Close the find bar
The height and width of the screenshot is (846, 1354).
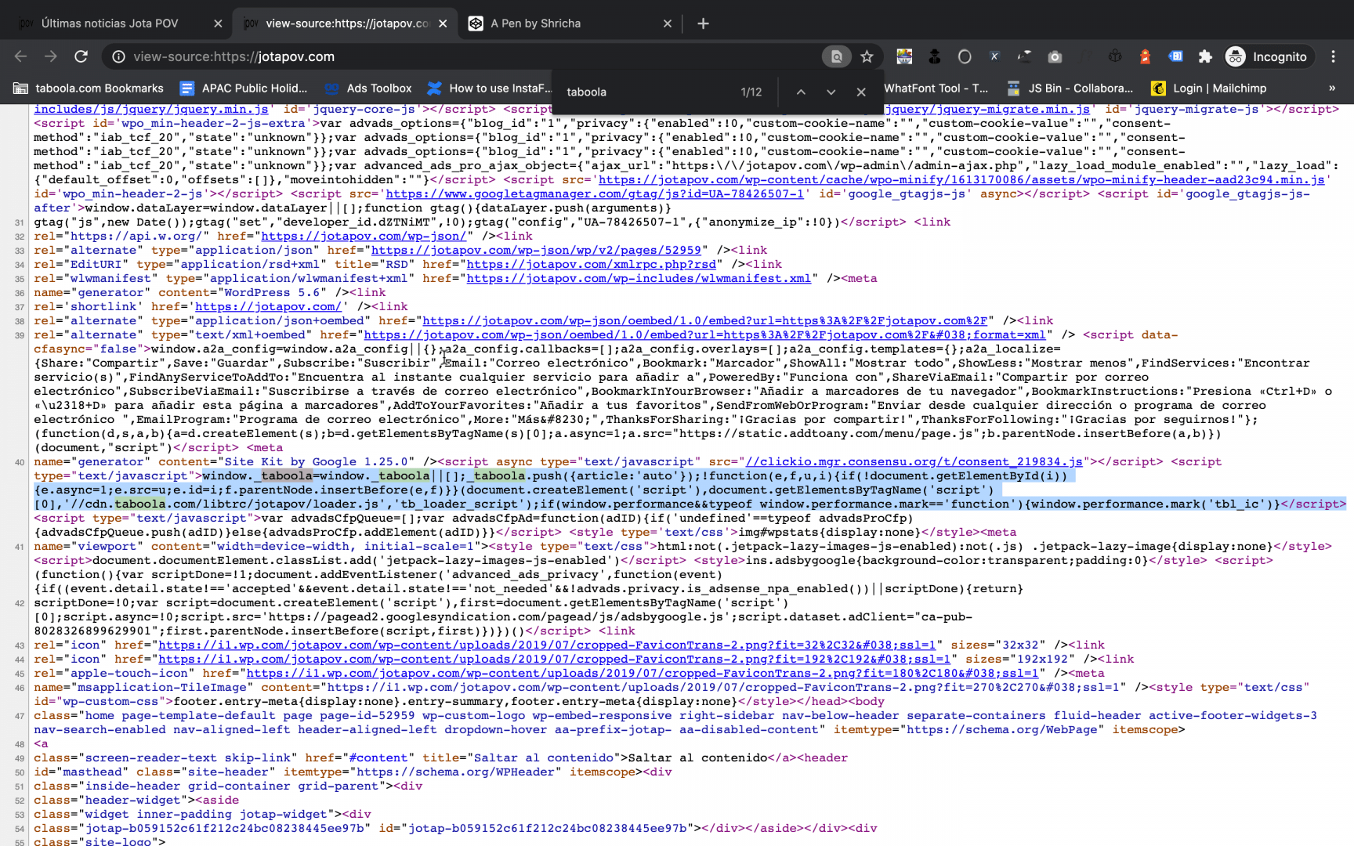(x=861, y=92)
